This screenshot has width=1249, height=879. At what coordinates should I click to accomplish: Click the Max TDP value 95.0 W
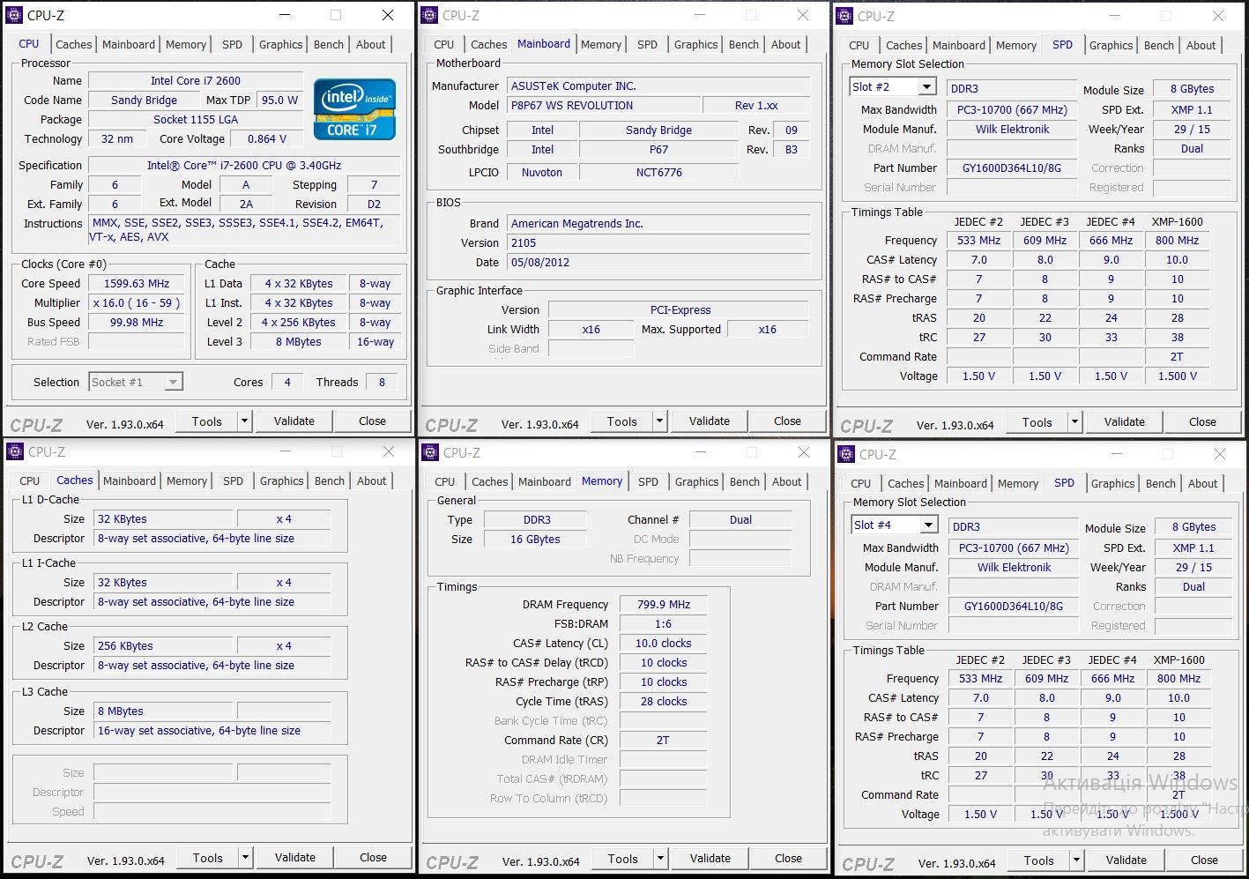tap(279, 100)
